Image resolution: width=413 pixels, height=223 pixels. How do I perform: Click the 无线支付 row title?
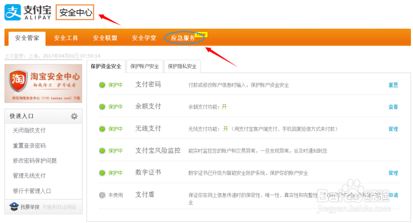coord(148,128)
